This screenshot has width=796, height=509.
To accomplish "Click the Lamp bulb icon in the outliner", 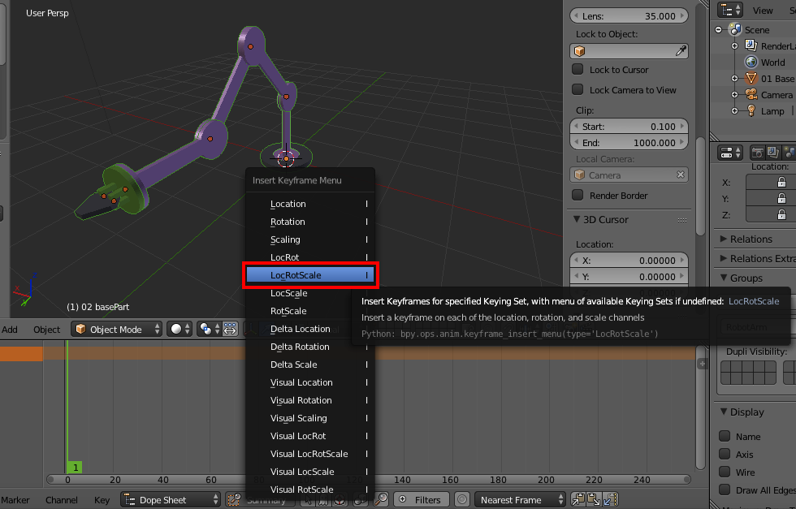I will [751, 110].
